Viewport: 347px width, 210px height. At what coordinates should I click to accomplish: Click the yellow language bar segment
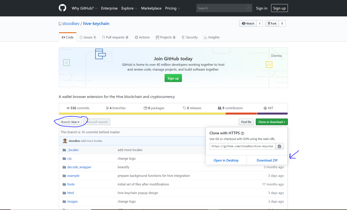(142, 114)
